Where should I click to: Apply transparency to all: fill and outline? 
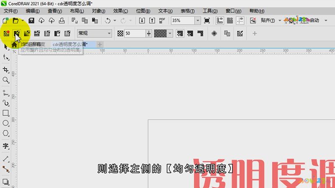click(x=180, y=33)
